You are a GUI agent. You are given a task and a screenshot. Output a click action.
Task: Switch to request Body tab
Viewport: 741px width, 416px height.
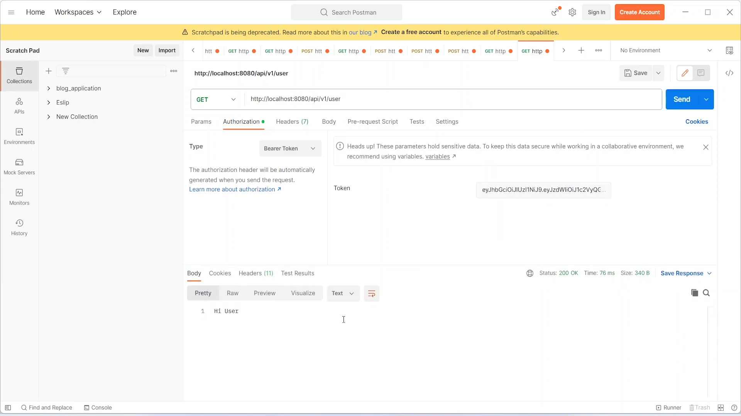click(329, 121)
